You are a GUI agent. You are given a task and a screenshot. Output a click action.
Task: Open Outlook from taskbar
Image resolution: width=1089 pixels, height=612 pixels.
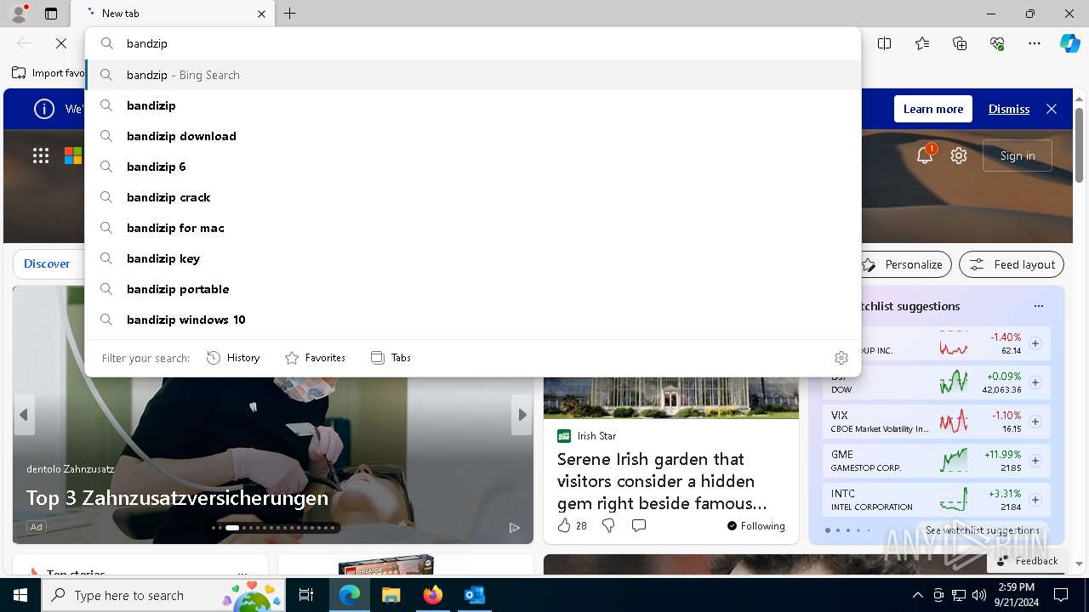[x=474, y=595]
